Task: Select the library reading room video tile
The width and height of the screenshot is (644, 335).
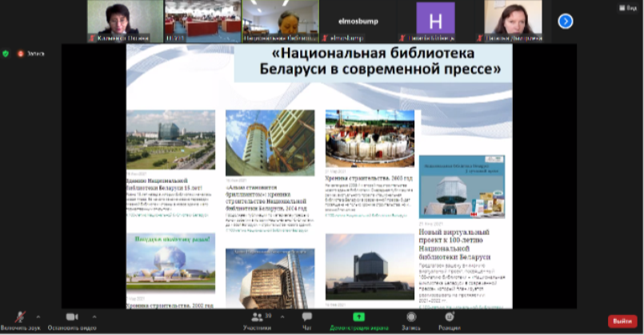Action: tap(197, 20)
